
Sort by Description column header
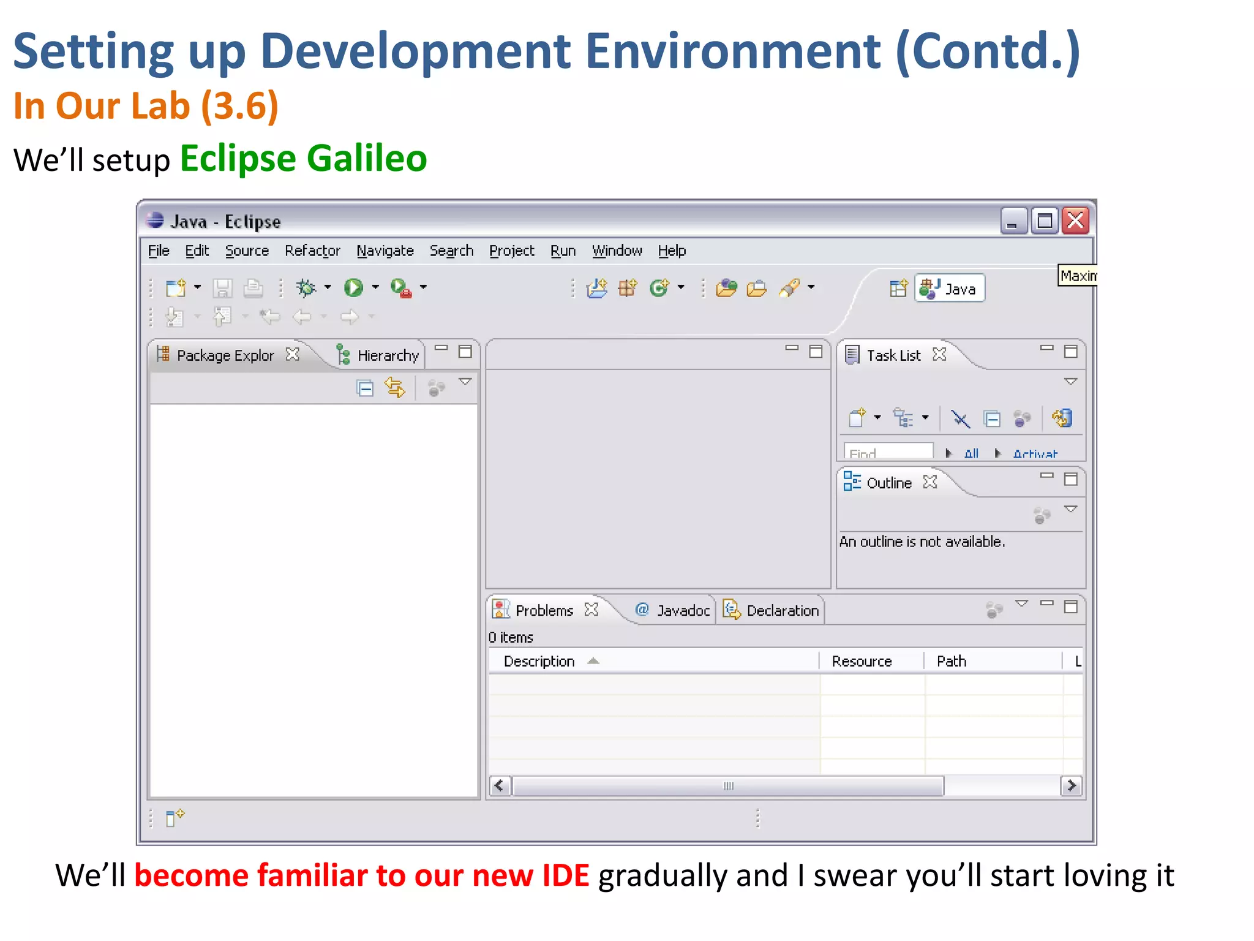[653, 661]
